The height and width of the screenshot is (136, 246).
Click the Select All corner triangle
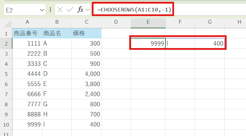coord(8,24)
